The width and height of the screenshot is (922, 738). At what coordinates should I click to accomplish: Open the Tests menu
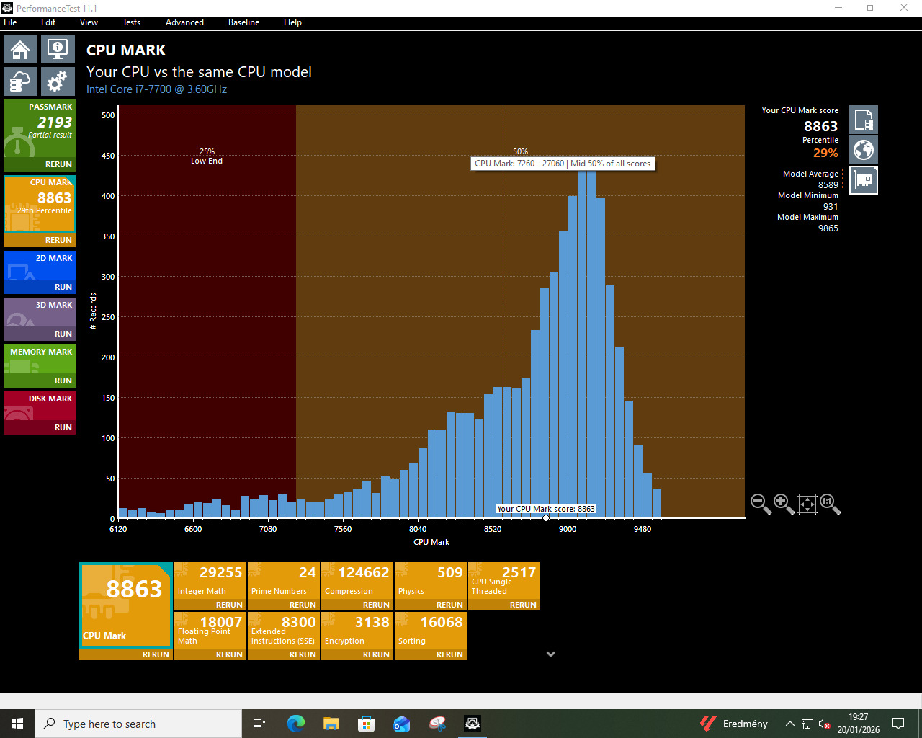click(x=131, y=22)
